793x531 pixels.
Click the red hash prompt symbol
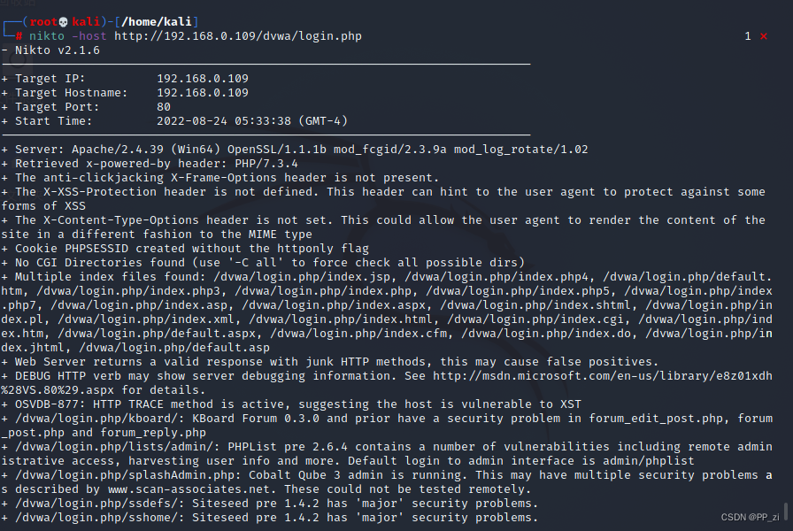(x=19, y=36)
